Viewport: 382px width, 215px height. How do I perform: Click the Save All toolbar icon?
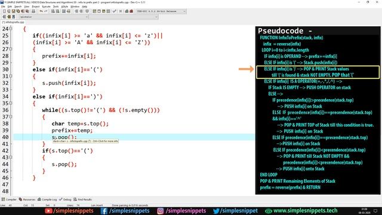click(18, 11)
